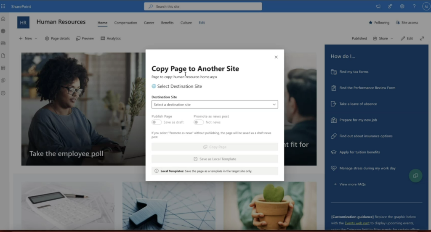Select the Benefits navigation tab
The width and height of the screenshot is (431, 232).
[167, 23]
